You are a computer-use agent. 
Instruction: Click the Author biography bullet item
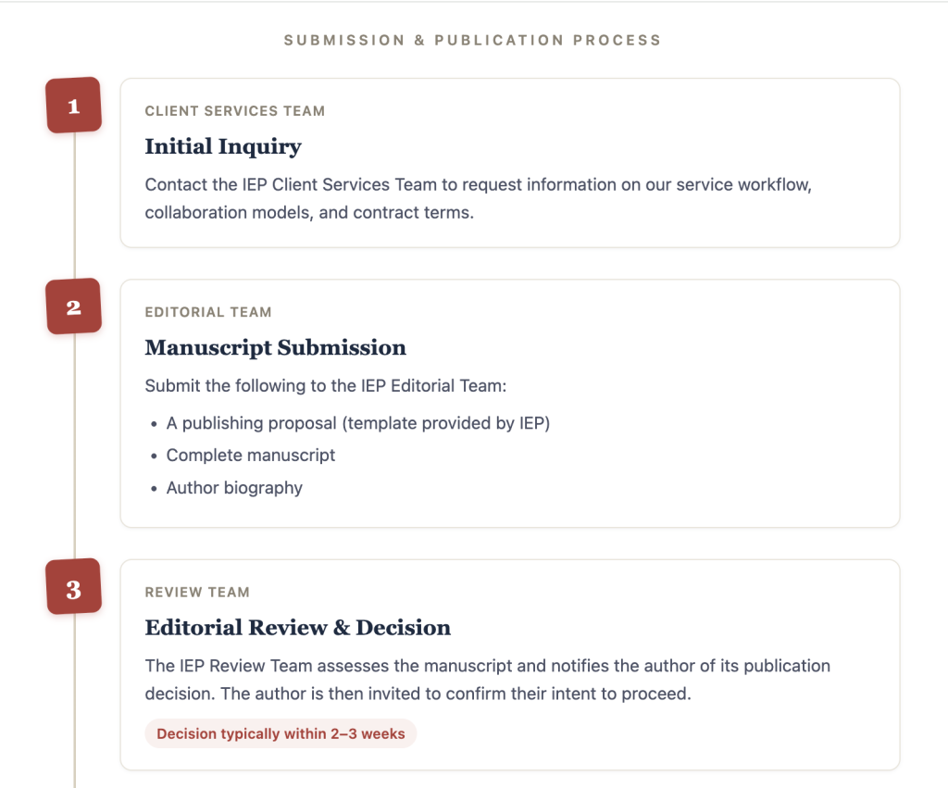[234, 488]
